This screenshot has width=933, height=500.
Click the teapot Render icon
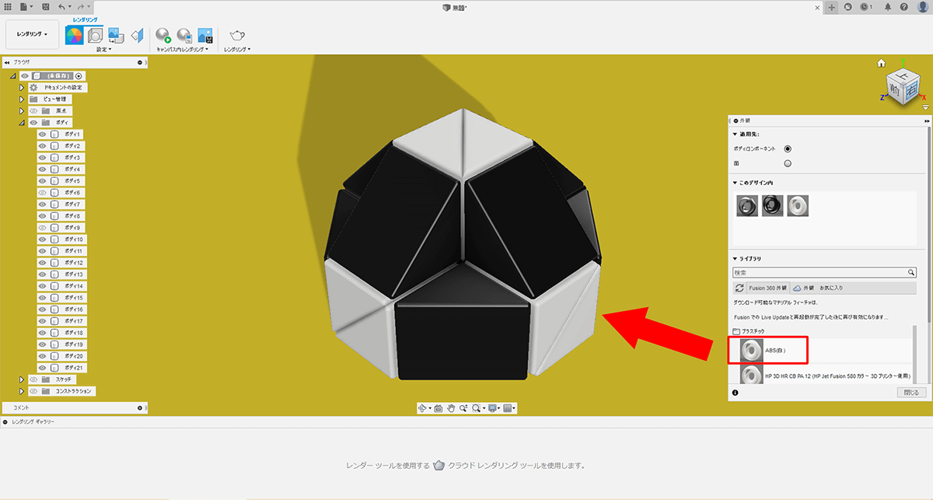click(x=237, y=35)
